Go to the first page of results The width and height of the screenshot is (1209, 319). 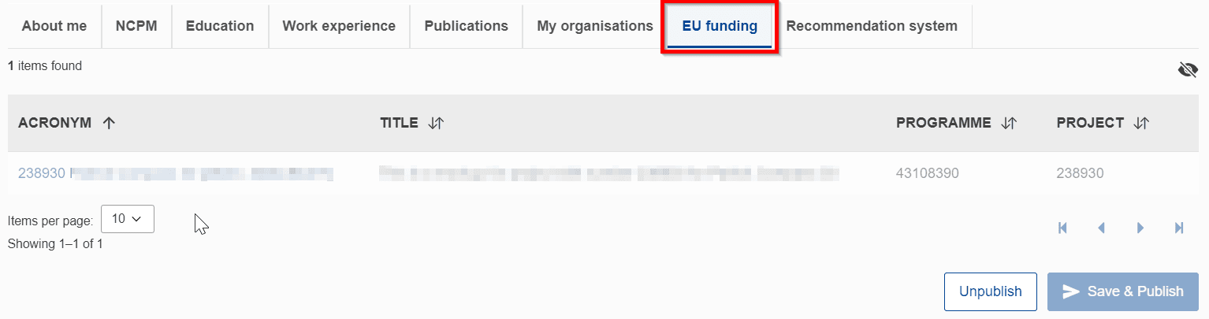(1062, 228)
